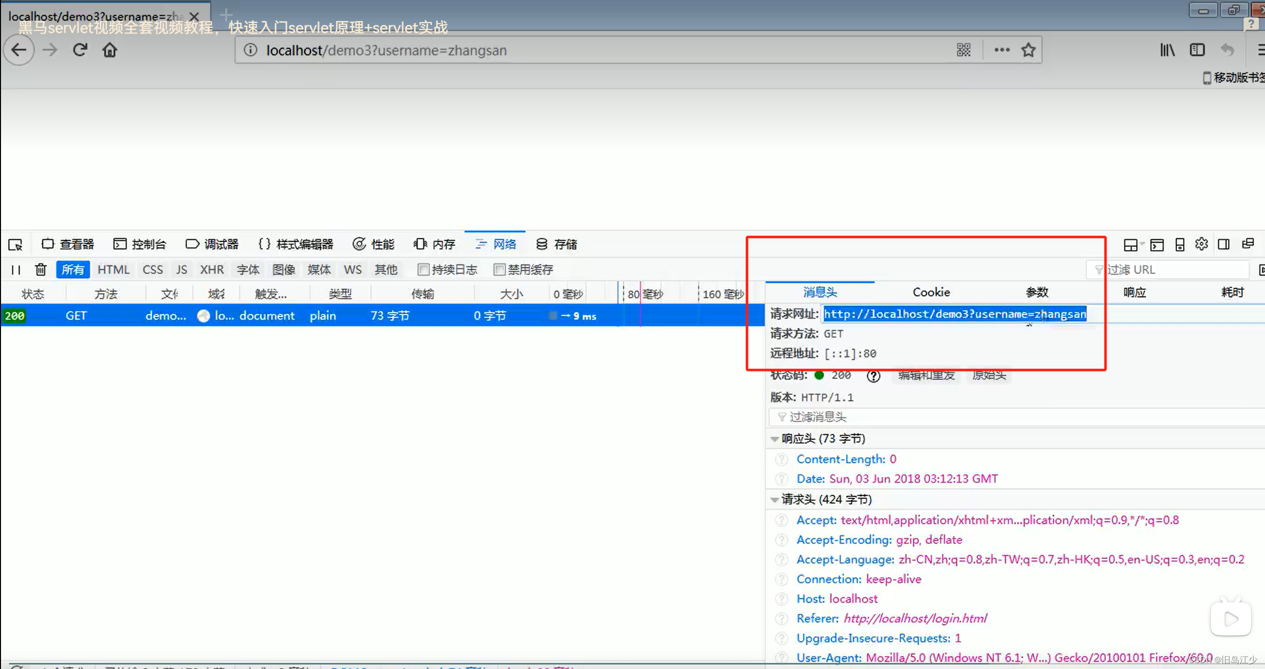Screen dimensions: 1265x669
Task: Open site information icon in address bar
Action: pyautogui.click(x=250, y=50)
